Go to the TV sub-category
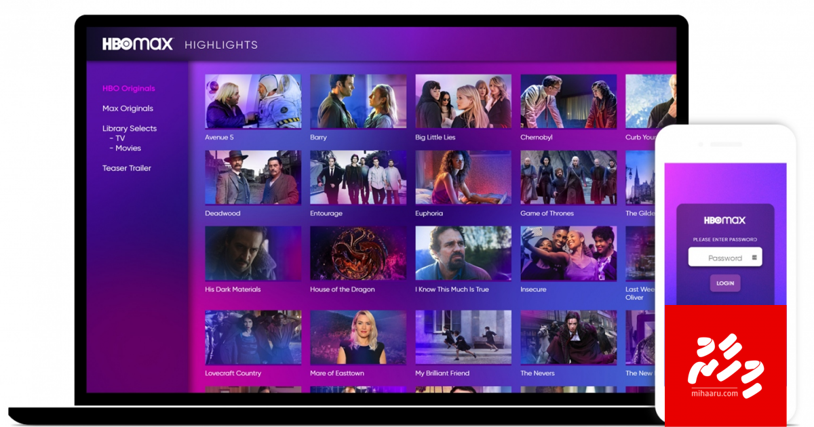Viewport: 814px width, 427px height. (119, 138)
